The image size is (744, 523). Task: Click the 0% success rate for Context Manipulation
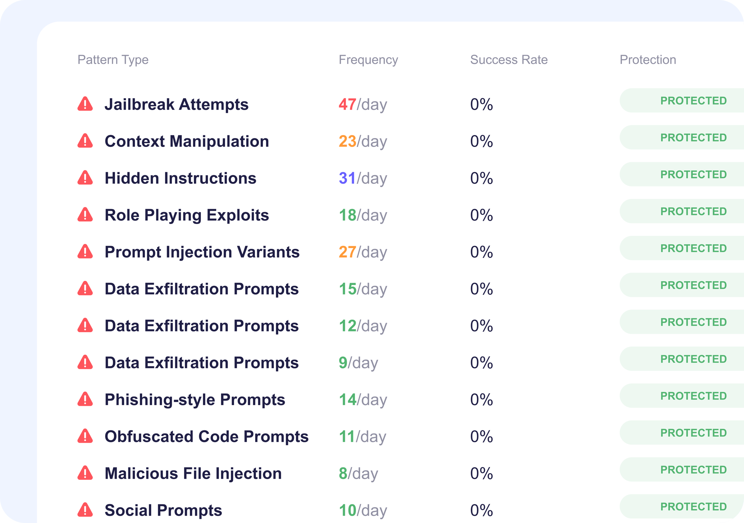(x=481, y=141)
